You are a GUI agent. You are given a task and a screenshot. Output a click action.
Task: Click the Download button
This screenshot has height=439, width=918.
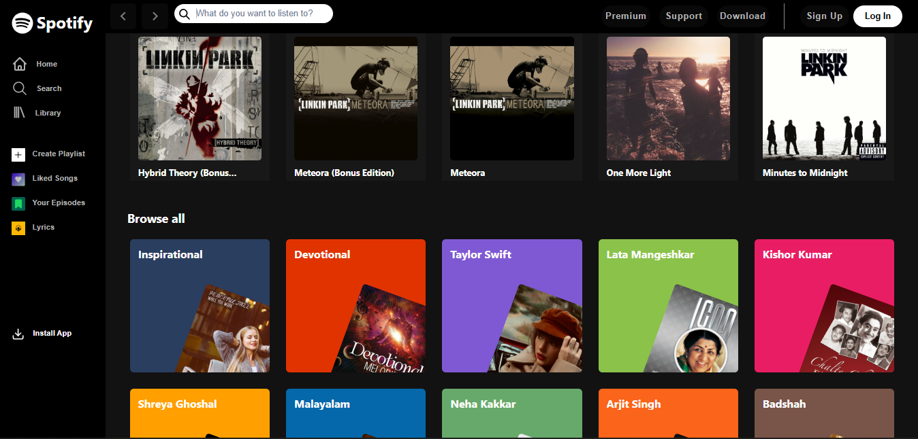(742, 16)
